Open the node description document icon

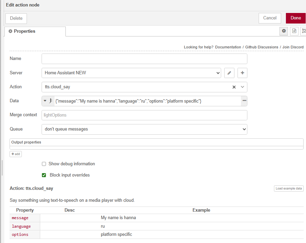click(x=294, y=31)
